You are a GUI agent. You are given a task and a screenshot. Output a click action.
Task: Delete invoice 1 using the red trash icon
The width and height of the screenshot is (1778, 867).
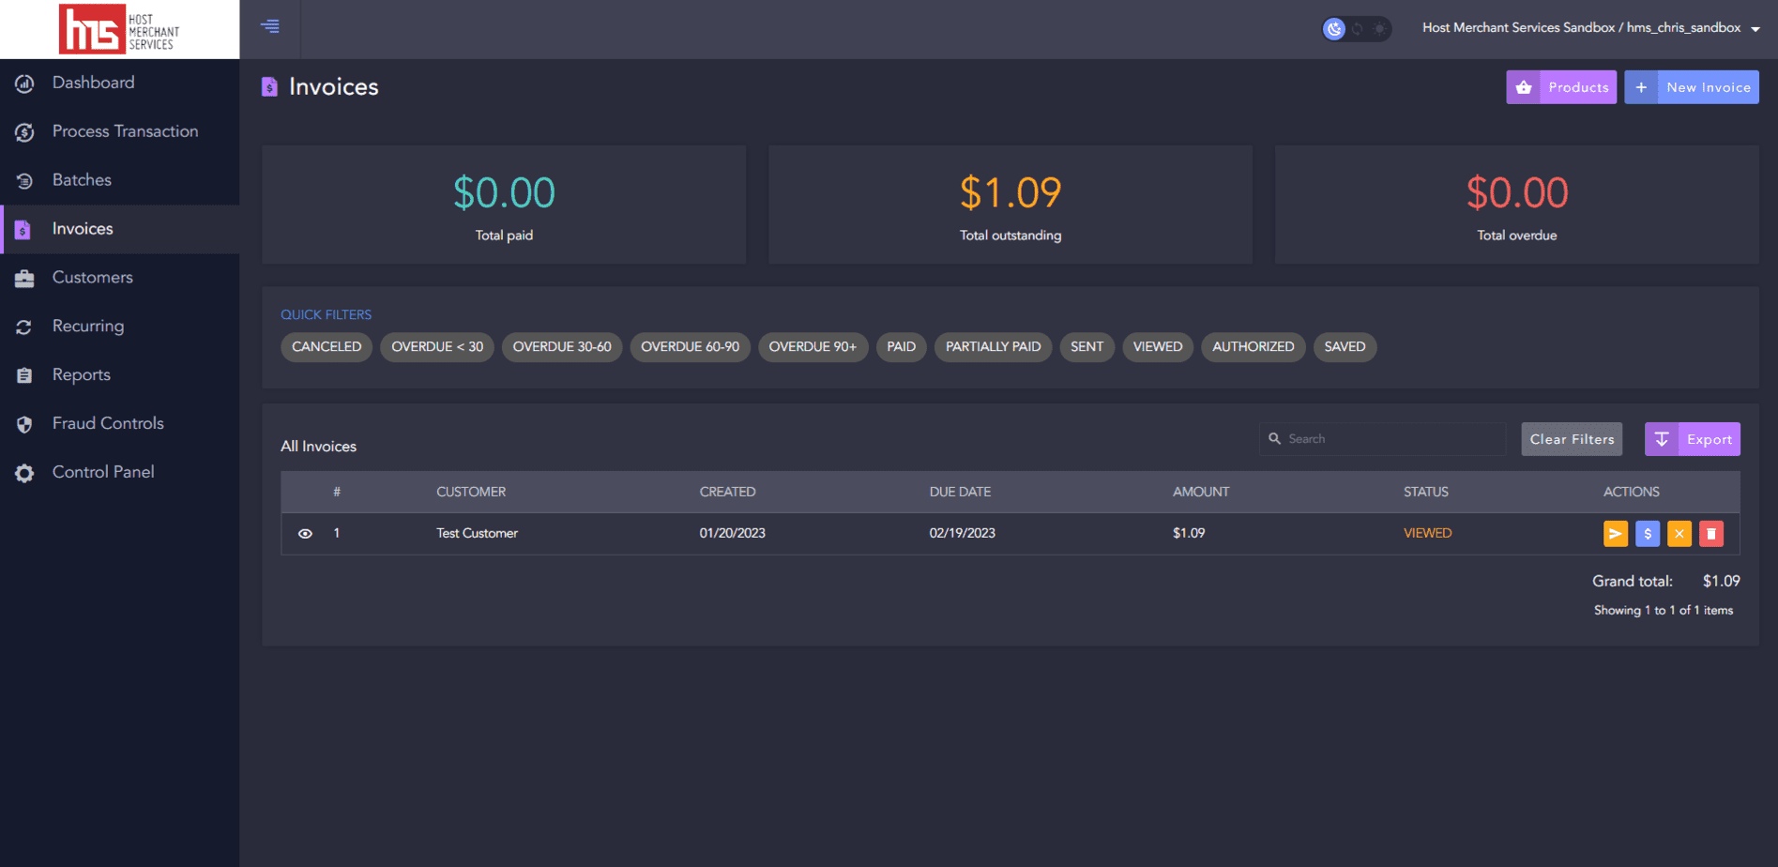coord(1710,534)
